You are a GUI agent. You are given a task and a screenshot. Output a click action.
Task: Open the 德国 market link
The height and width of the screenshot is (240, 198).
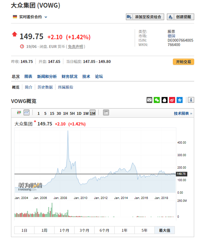click(x=171, y=36)
